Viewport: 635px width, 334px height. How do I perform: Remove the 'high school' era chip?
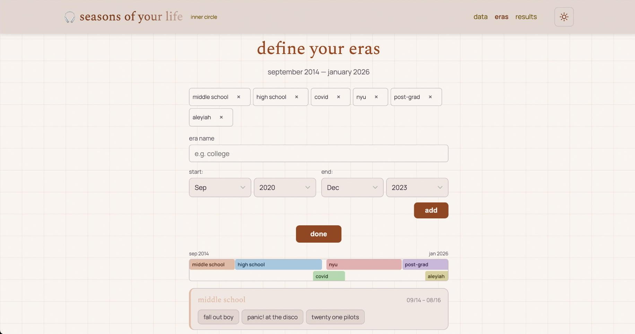click(x=297, y=97)
